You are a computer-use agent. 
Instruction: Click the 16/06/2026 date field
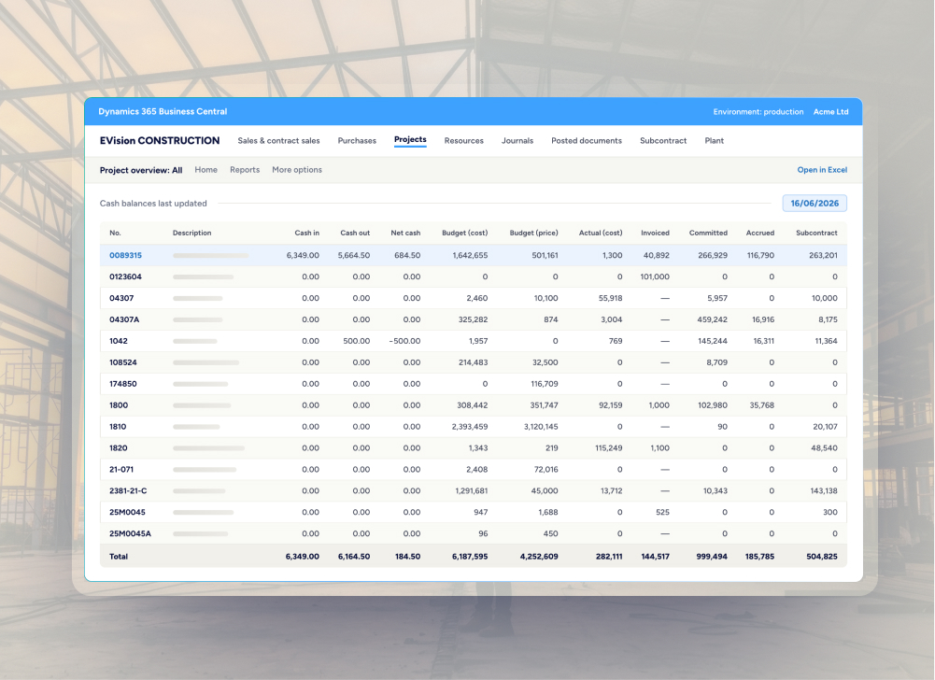(815, 204)
